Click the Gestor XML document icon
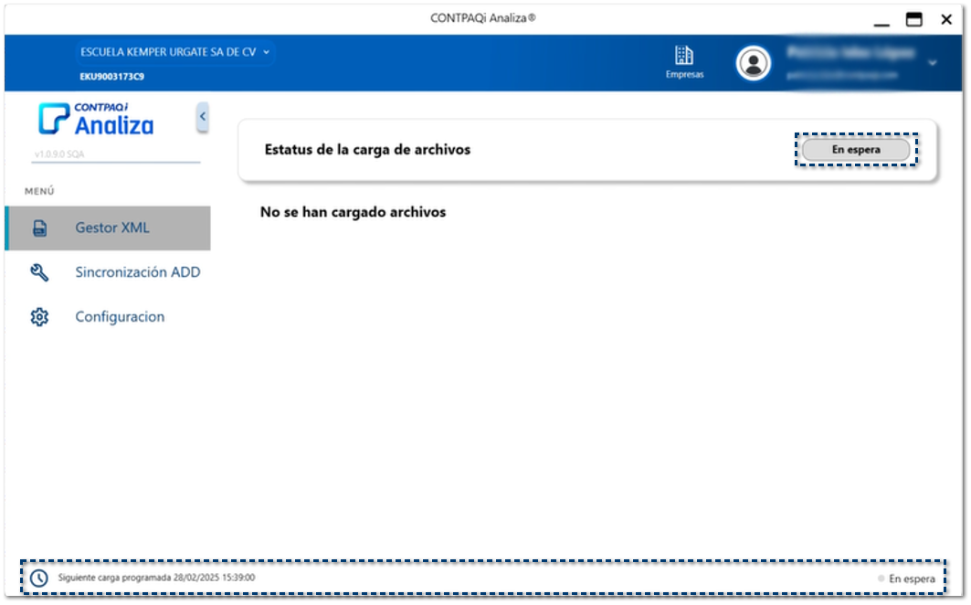The height and width of the screenshot is (605, 971). coord(39,228)
